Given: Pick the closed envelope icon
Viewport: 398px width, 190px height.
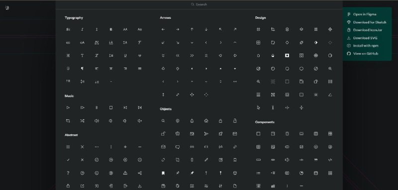Looking at the screenshot, I should point(235,133).
